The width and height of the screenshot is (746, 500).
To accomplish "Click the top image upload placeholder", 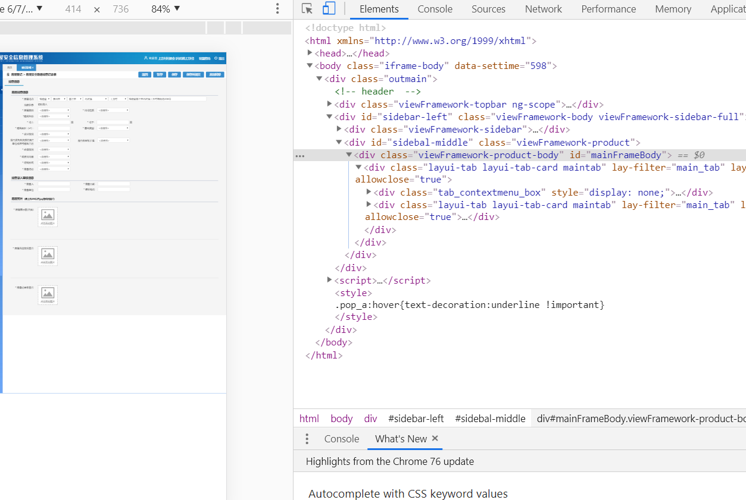I will [x=48, y=216].
